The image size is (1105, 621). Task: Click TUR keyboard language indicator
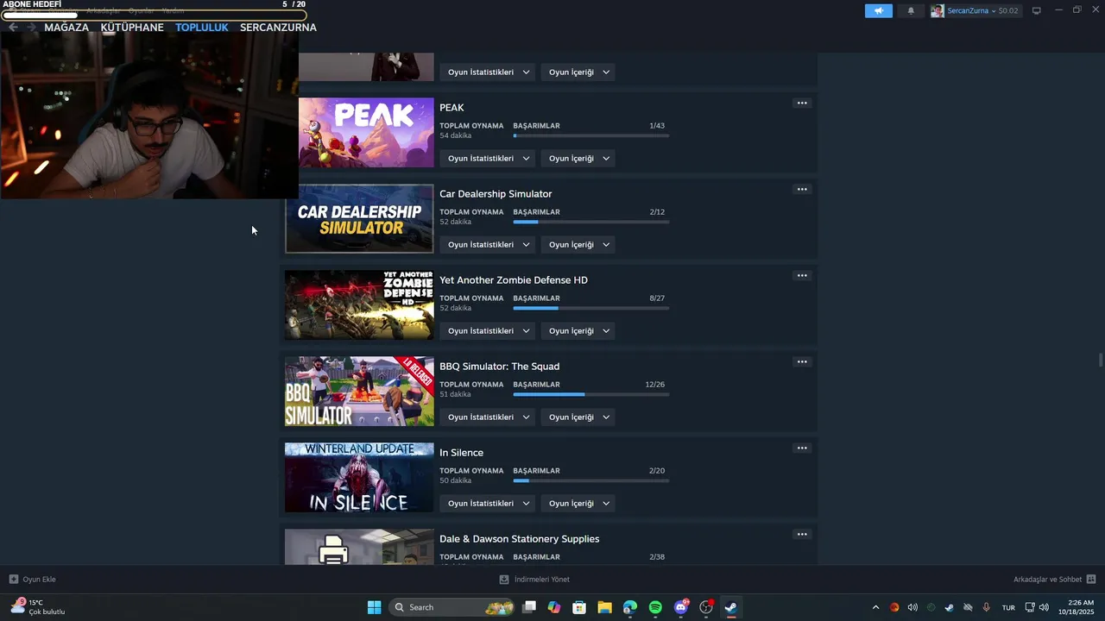pyautogui.click(x=1008, y=608)
